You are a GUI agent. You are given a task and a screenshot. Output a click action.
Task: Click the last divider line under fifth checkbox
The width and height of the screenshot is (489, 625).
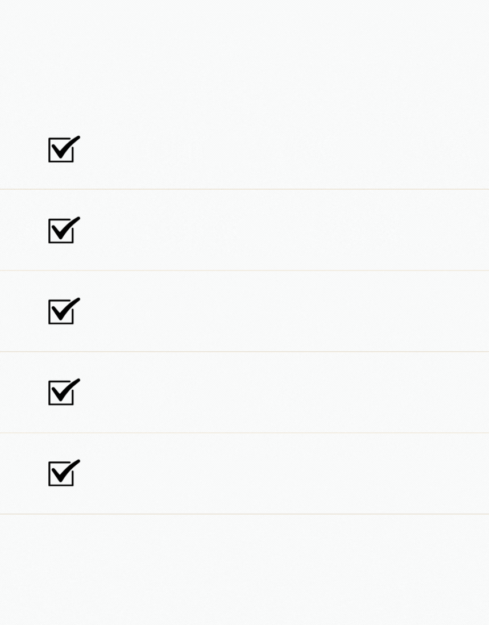pos(244,514)
